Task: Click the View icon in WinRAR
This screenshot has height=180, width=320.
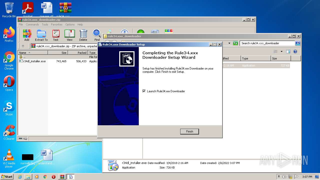Action: click(x=70, y=35)
